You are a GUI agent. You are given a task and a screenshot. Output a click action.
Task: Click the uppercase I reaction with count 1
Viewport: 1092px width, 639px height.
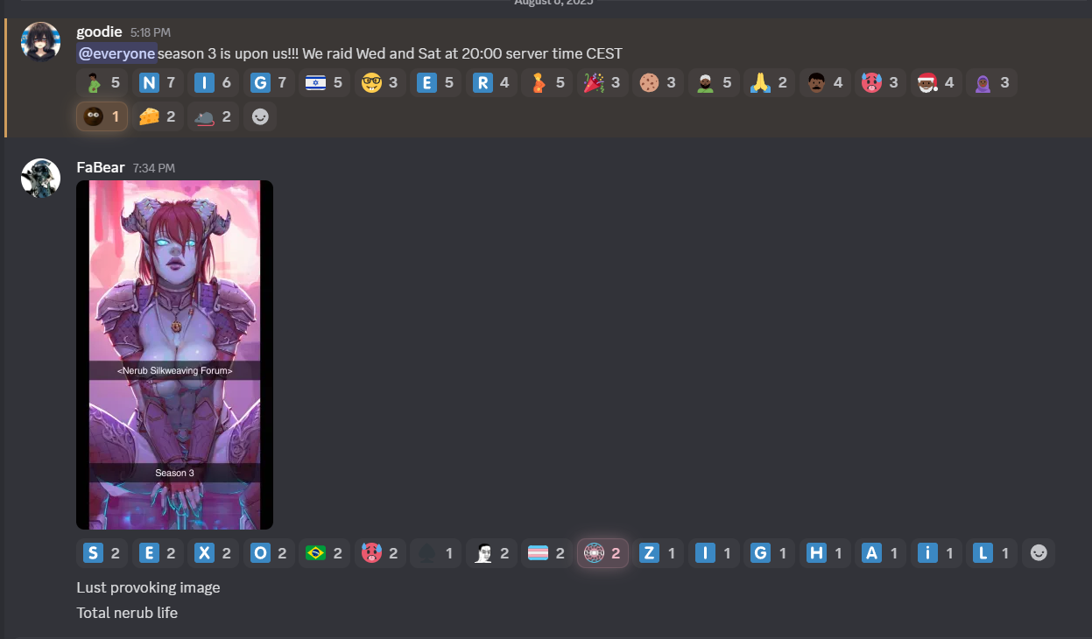714,553
